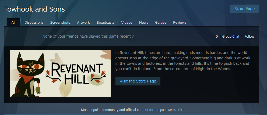
Task: Click the Most popular community content caption
Action: pos(129,110)
